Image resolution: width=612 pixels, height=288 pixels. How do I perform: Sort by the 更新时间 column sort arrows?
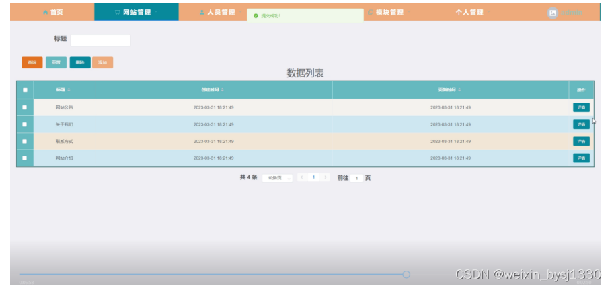459,90
